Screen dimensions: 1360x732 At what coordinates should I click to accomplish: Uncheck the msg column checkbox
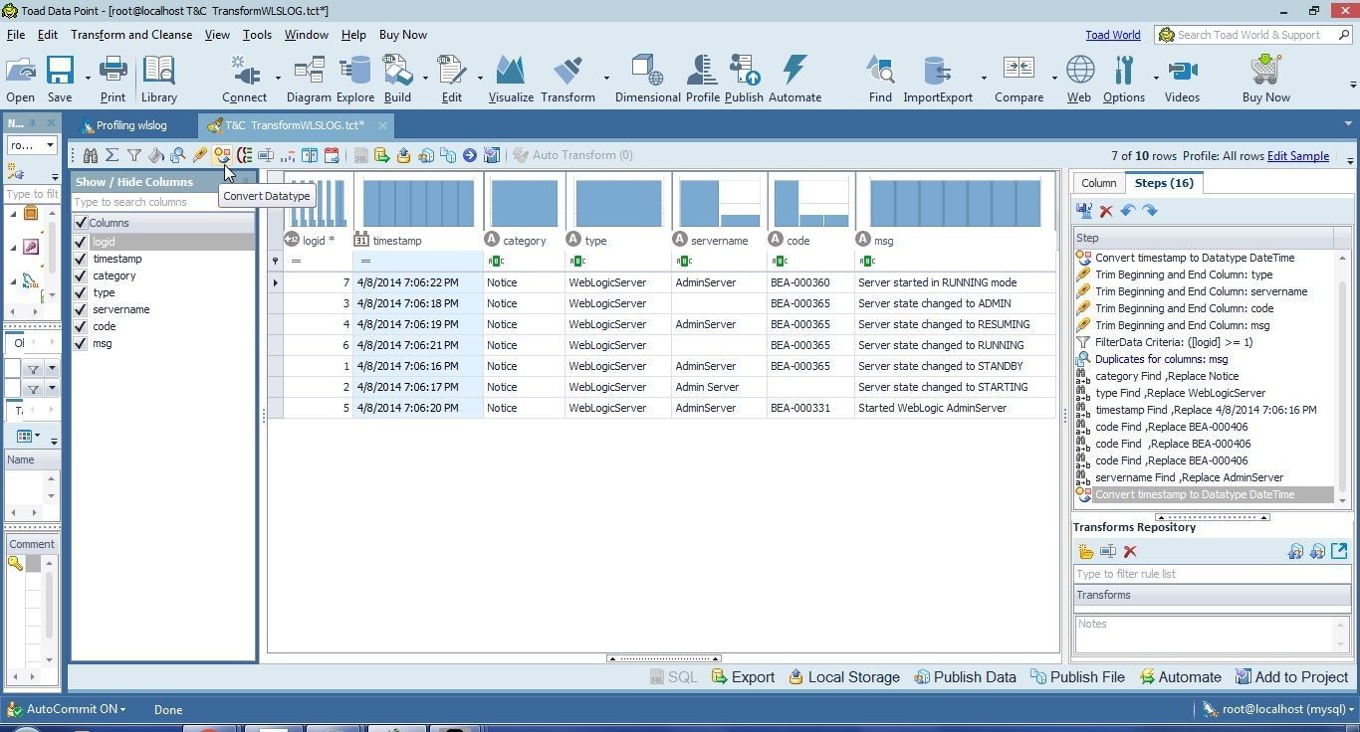pyautogui.click(x=81, y=343)
